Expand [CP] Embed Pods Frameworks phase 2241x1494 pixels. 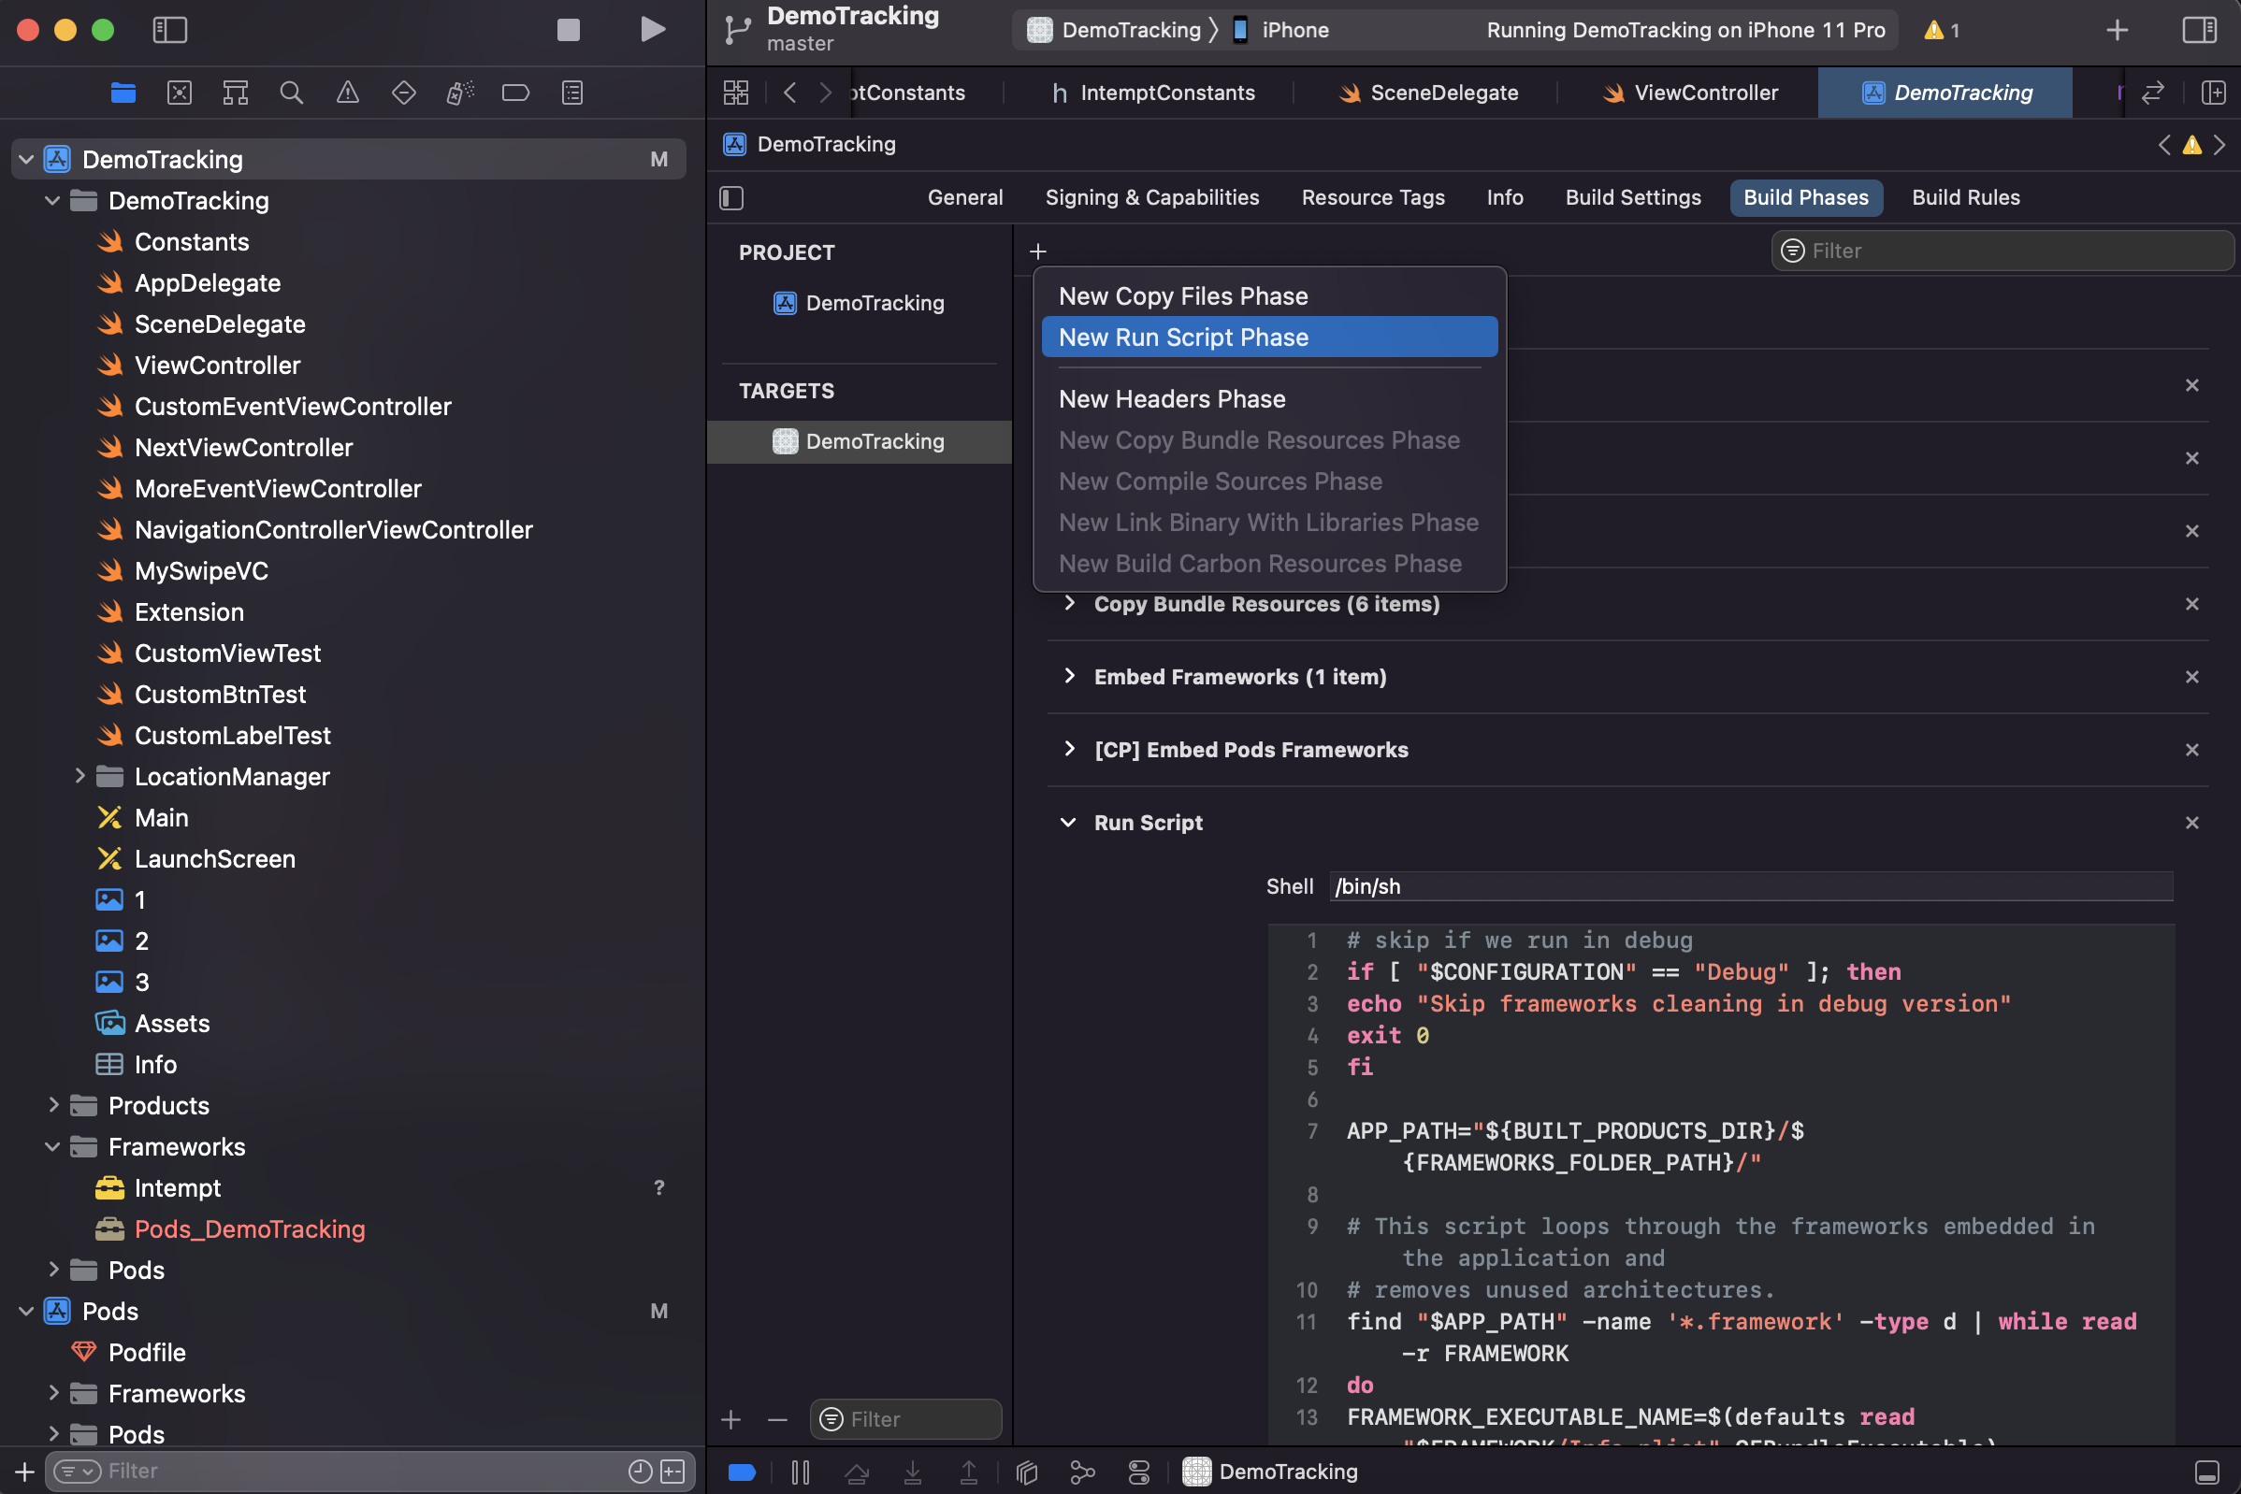click(1069, 749)
